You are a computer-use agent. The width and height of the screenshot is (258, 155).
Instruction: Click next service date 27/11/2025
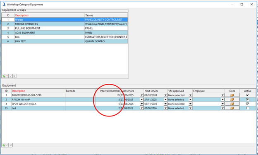tap(151, 99)
